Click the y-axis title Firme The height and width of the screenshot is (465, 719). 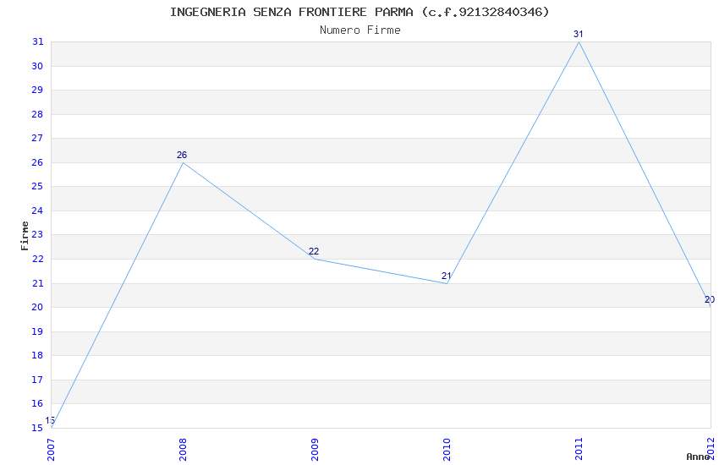pos(25,236)
